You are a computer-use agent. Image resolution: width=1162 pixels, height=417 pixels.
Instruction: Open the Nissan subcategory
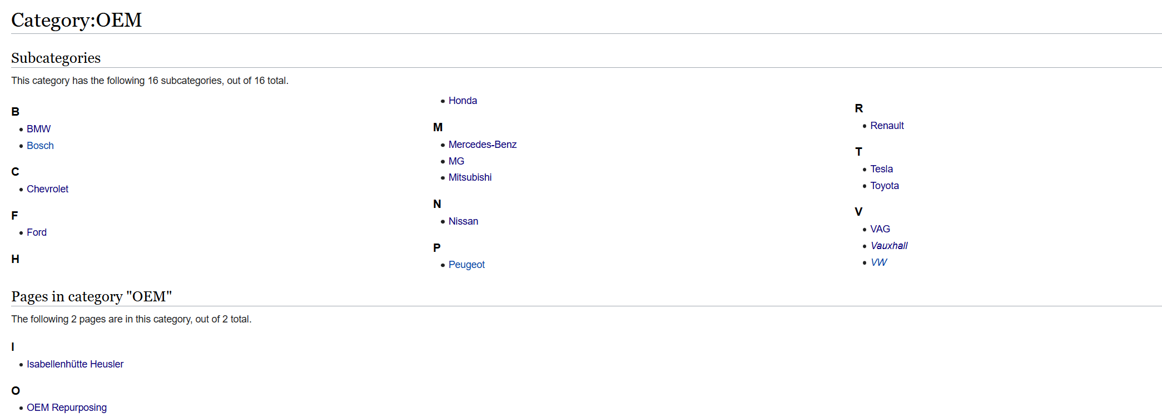point(463,221)
